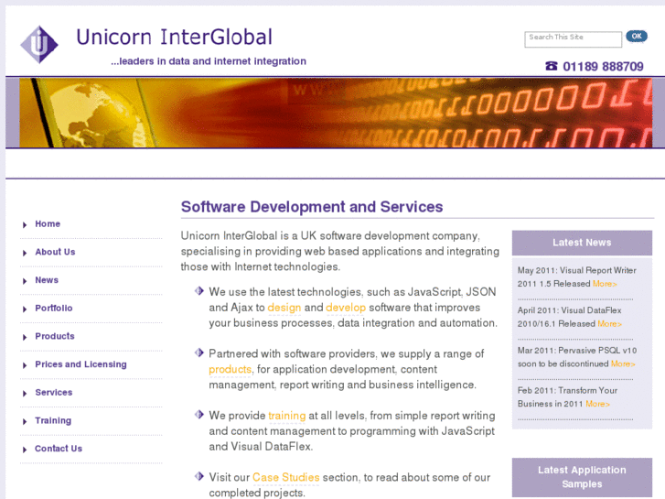Follow the 'training' inline link
Screen dimensions: 665x499
tap(286, 416)
